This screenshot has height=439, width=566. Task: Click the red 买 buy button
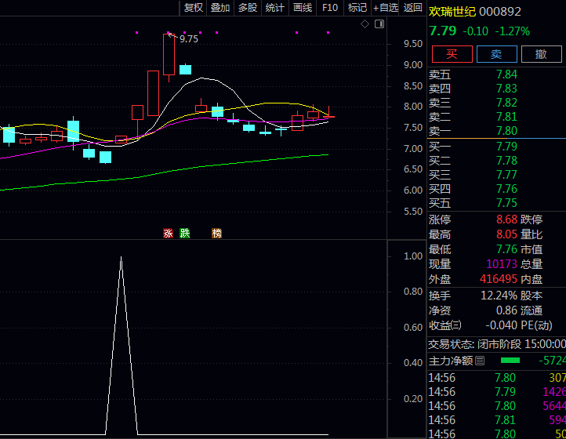click(x=452, y=54)
